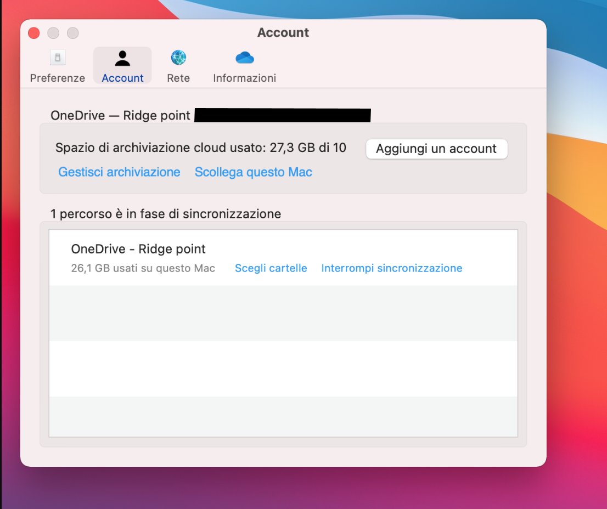Click Interrompi sincronizzazione link
The height and width of the screenshot is (509, 607).
[392, 268]
